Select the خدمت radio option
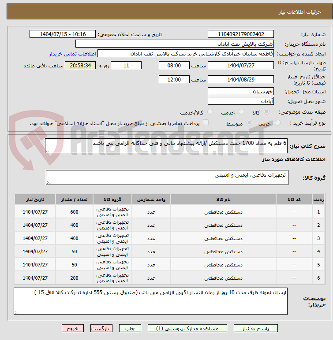Image resolution: width=333 pixels, height=340 pixels. coord(241,112)
